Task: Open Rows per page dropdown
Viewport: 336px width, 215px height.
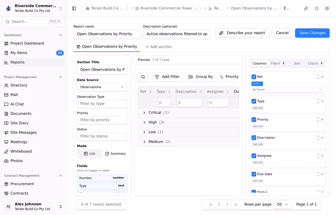Action: (282, 205)
